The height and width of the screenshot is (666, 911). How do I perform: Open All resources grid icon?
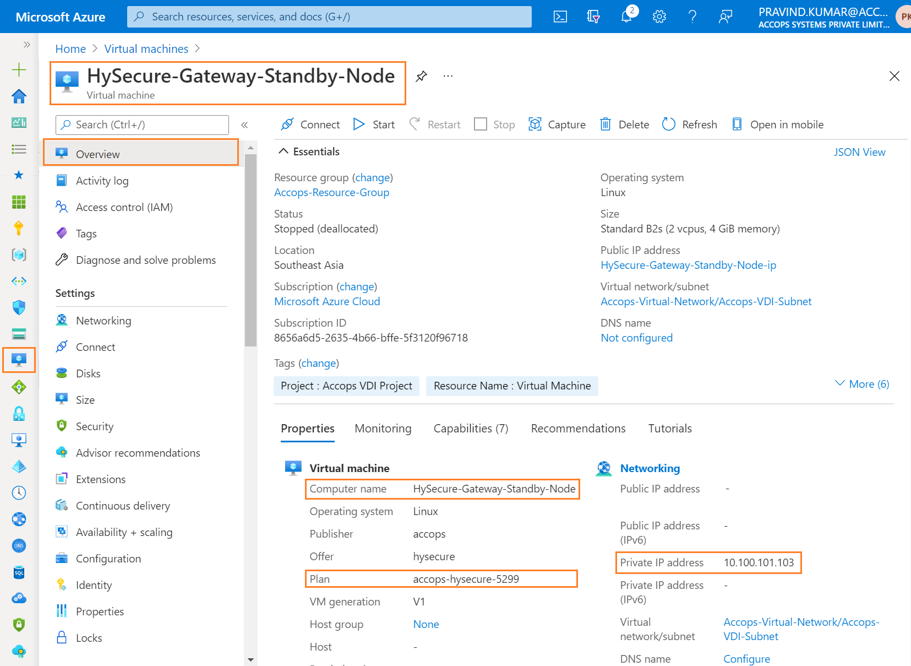pyautogui.click(x=19, y=202)
